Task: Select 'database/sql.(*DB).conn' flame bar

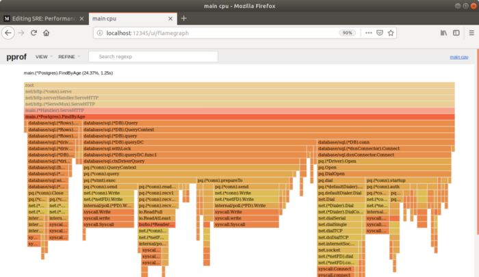Action: click(386, 142)
